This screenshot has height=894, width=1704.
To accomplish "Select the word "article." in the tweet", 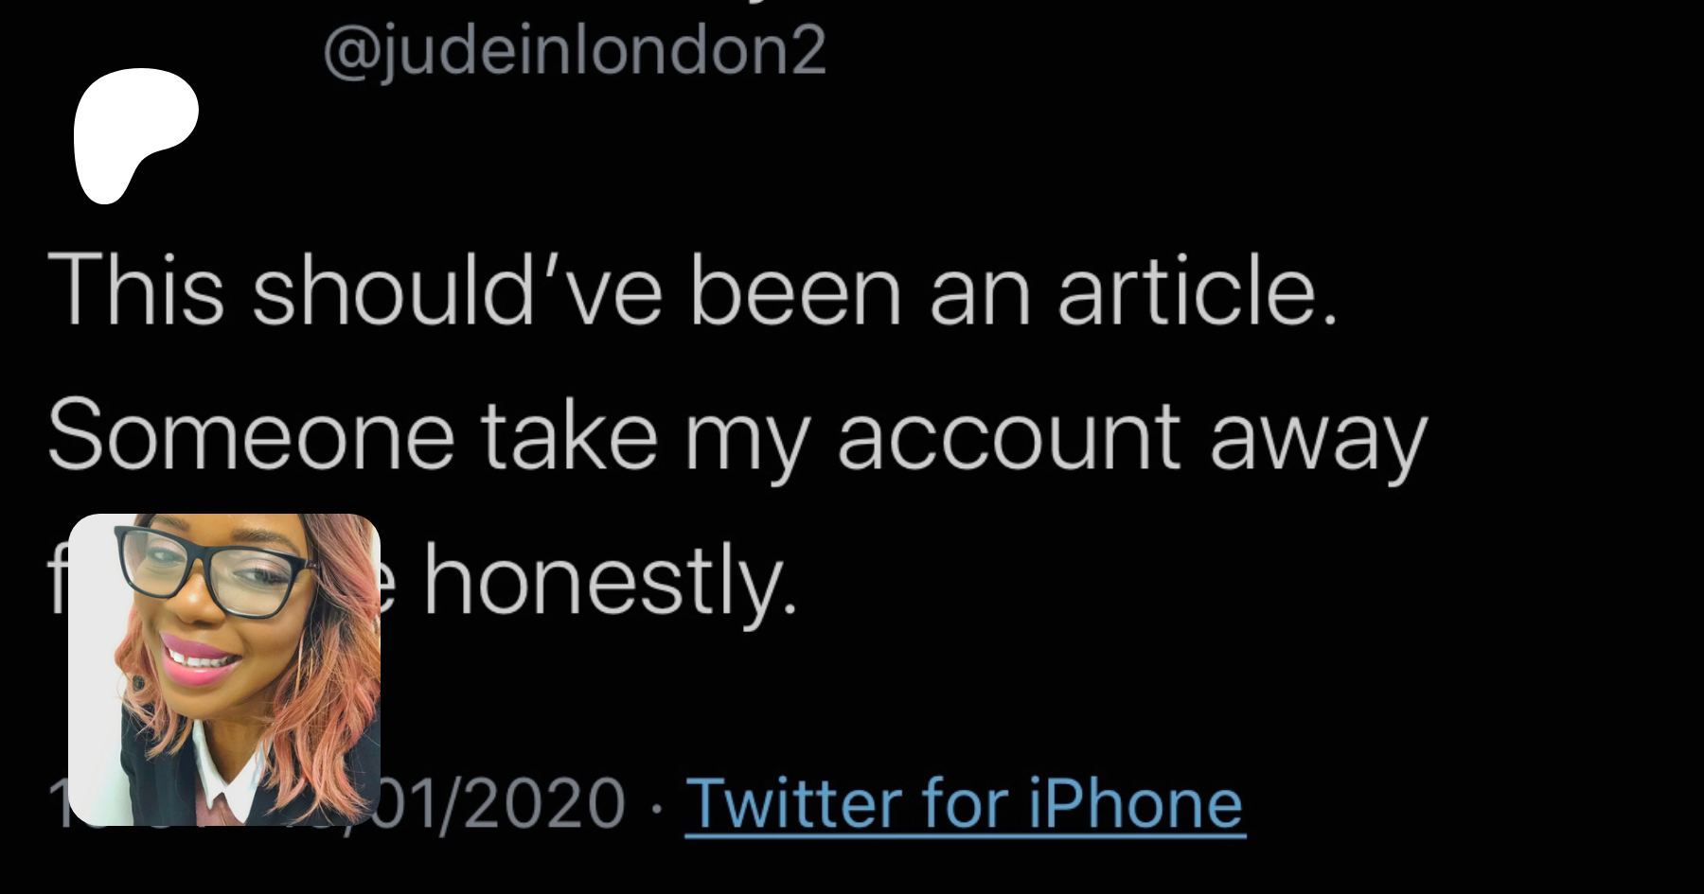I will (1198, 291).
